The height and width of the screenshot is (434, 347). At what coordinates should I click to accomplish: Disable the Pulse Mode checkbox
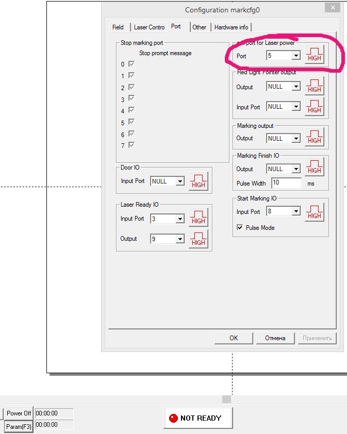(x=240, y=227)
